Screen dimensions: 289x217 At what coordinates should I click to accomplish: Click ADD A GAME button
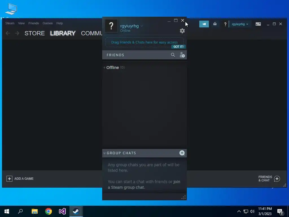pyautogui.click(x=20, y=179)
